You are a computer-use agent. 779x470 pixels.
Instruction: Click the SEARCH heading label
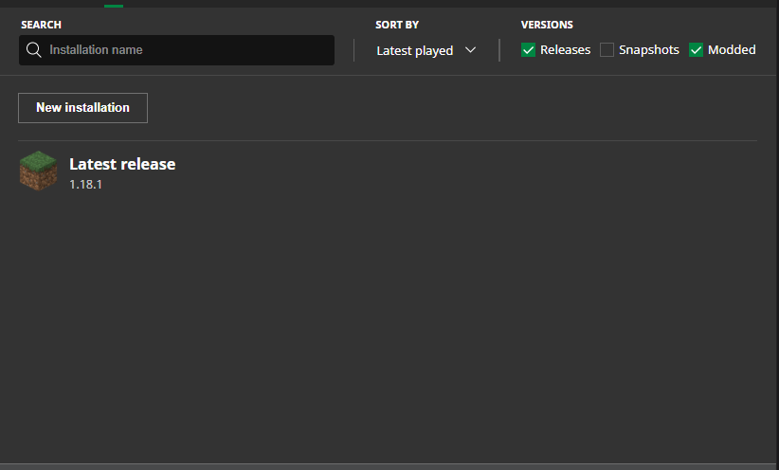click(42, 25)
